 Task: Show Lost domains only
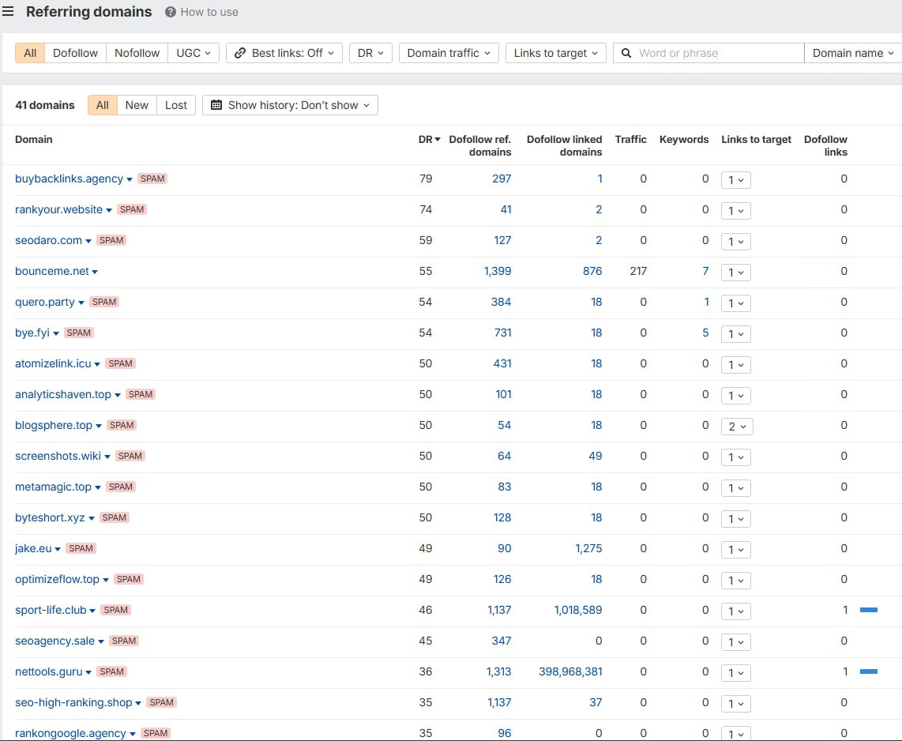pos(176,105)
